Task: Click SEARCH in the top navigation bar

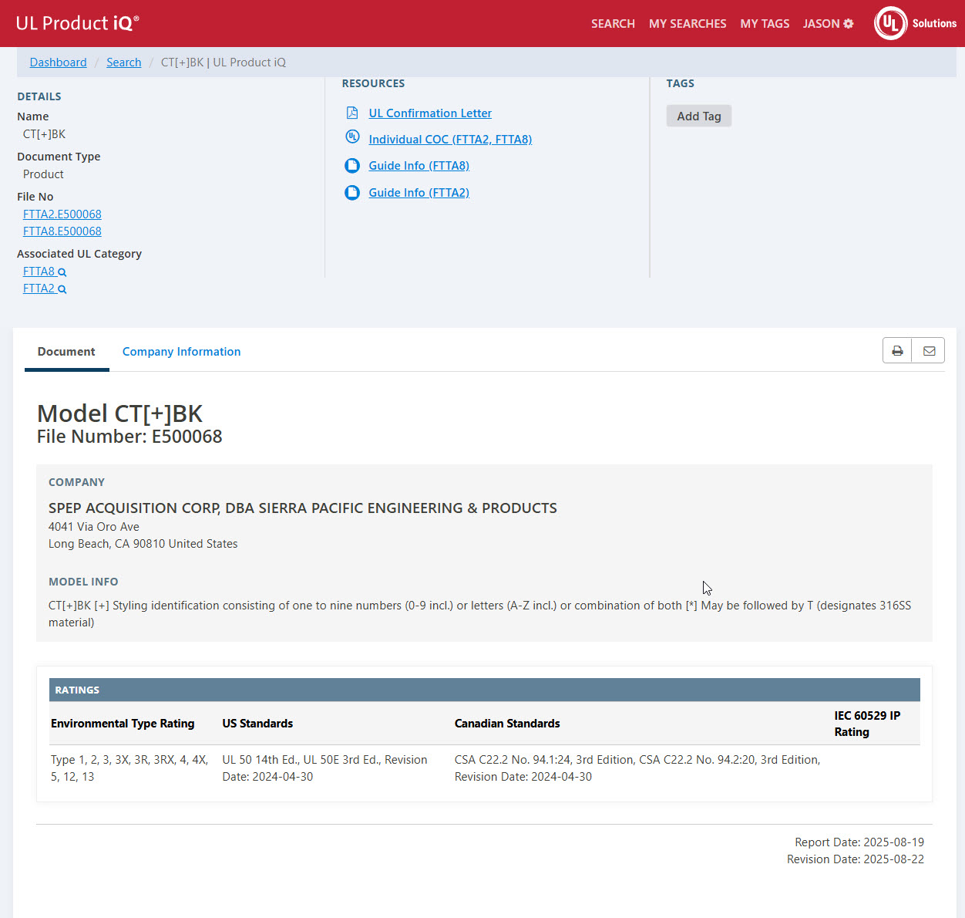Action: pyautogui.click(x=613, y=24)
